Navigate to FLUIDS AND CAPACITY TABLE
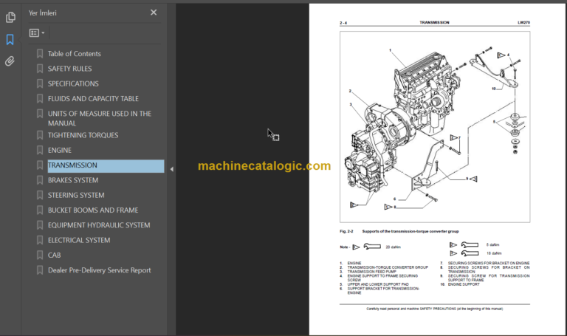The width and height of the screenshot is (567, 336). tap(93, 99)
